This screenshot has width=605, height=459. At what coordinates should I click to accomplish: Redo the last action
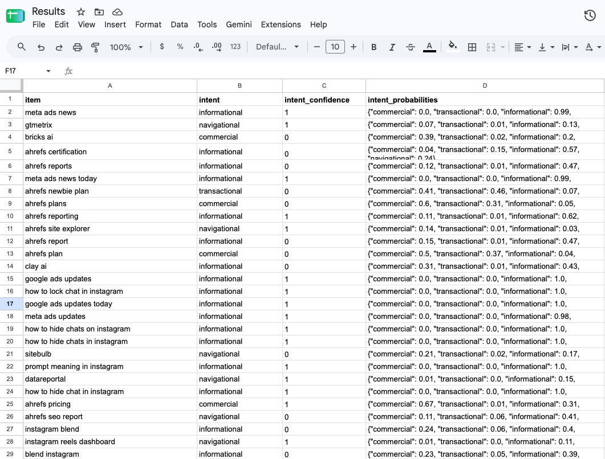click(x=59, y=47)
